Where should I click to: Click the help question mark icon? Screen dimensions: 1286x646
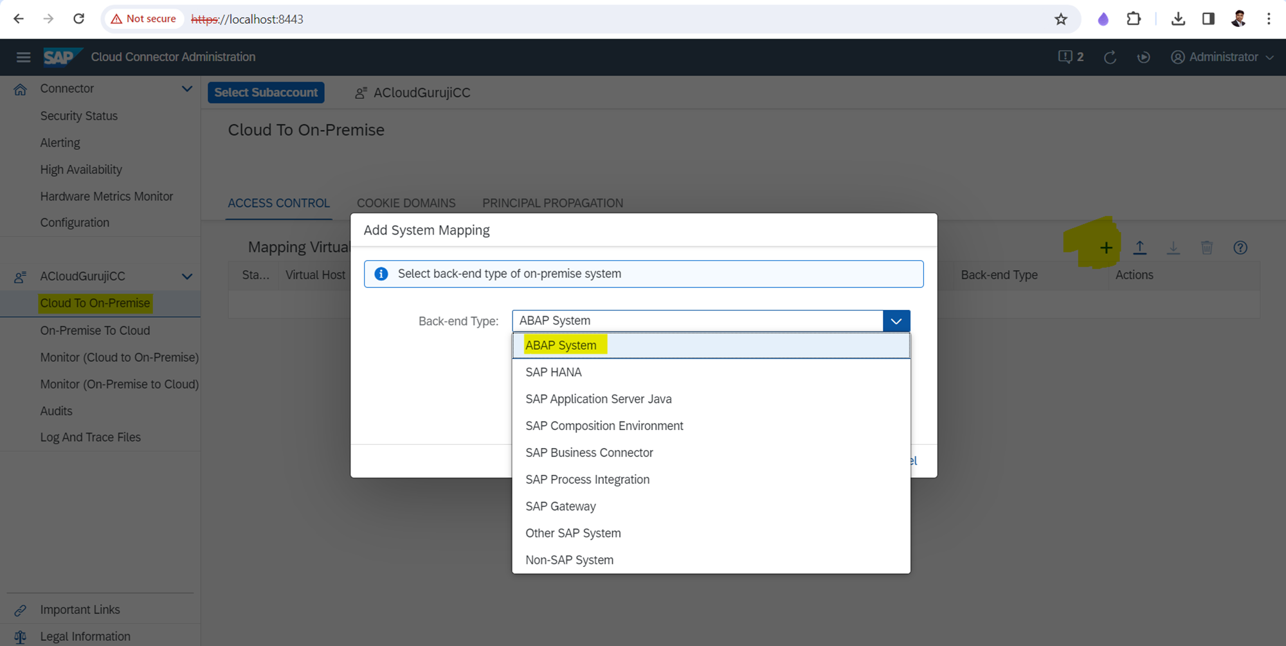click(x=1240, y=248)
